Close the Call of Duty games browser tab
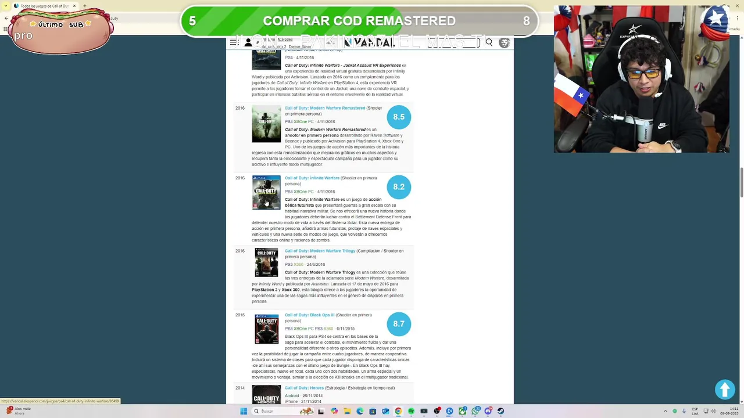 tap(74, 6)
